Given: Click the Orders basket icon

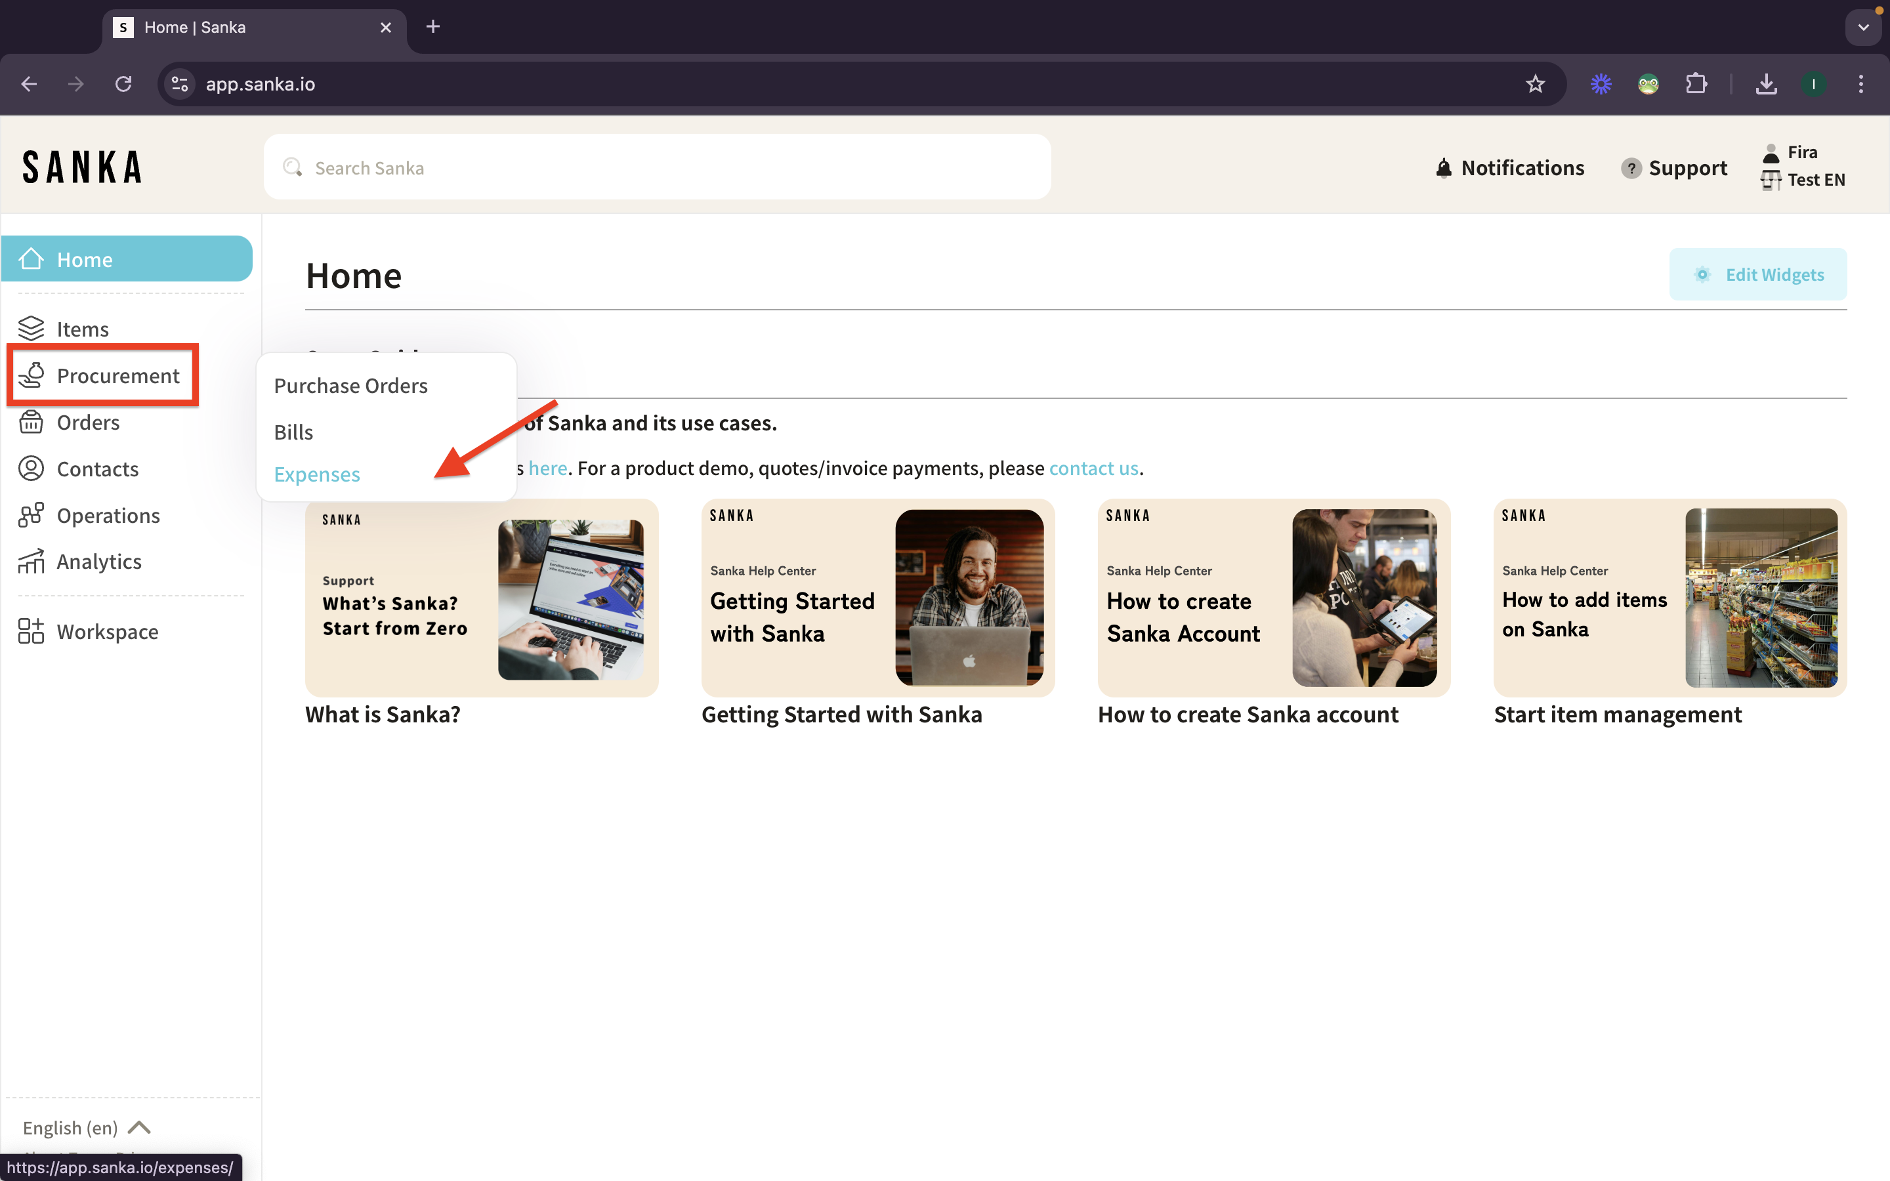Looking at the screenshot, I should point(31,422).
